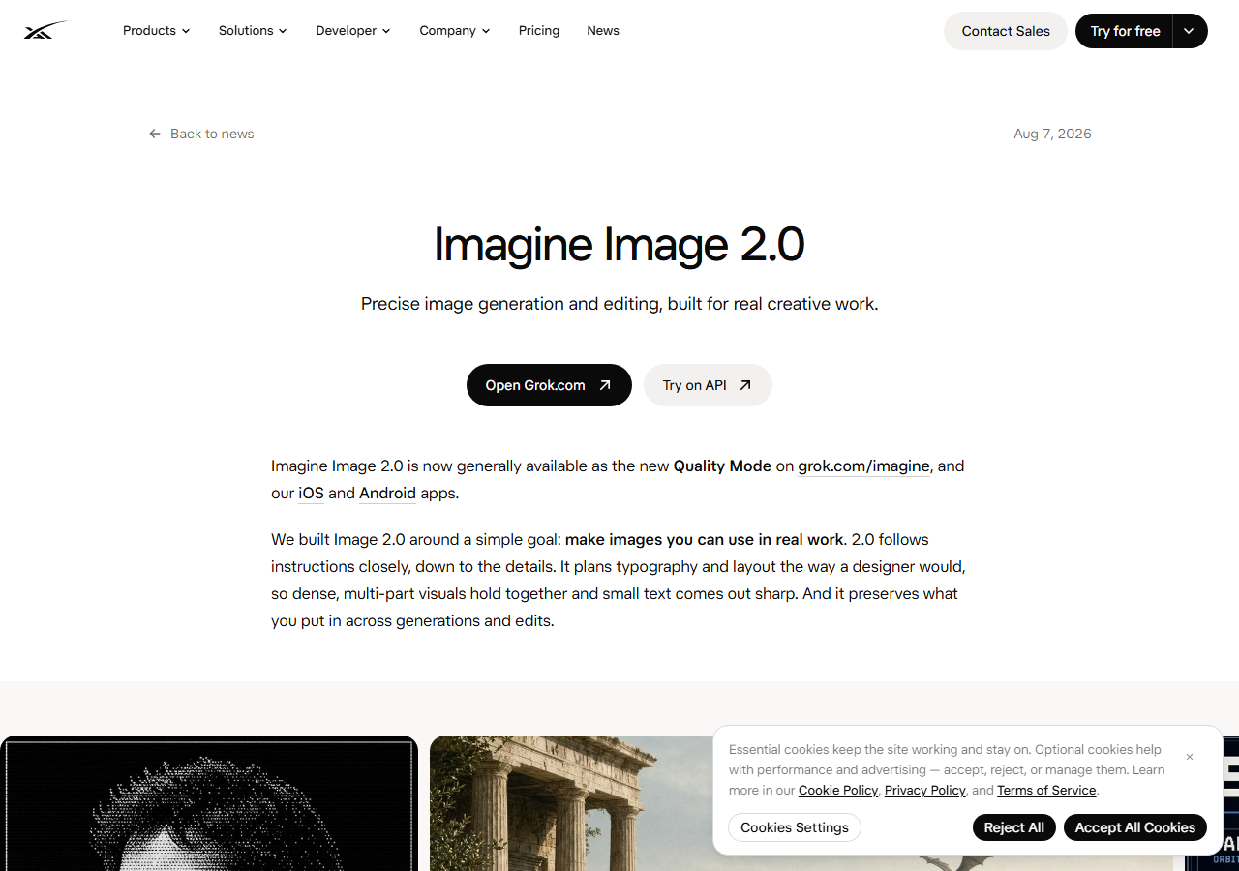Click the Open Grok.com button
Viewport: 1239px width, 871px height.
[x=549, y=385]
